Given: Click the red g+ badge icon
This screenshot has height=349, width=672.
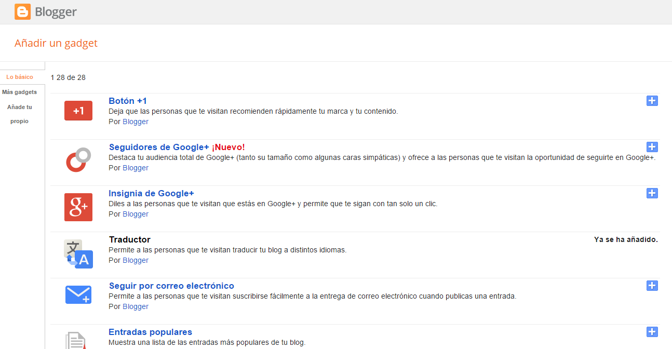Looking at the screenshot, I should point(78,207).
